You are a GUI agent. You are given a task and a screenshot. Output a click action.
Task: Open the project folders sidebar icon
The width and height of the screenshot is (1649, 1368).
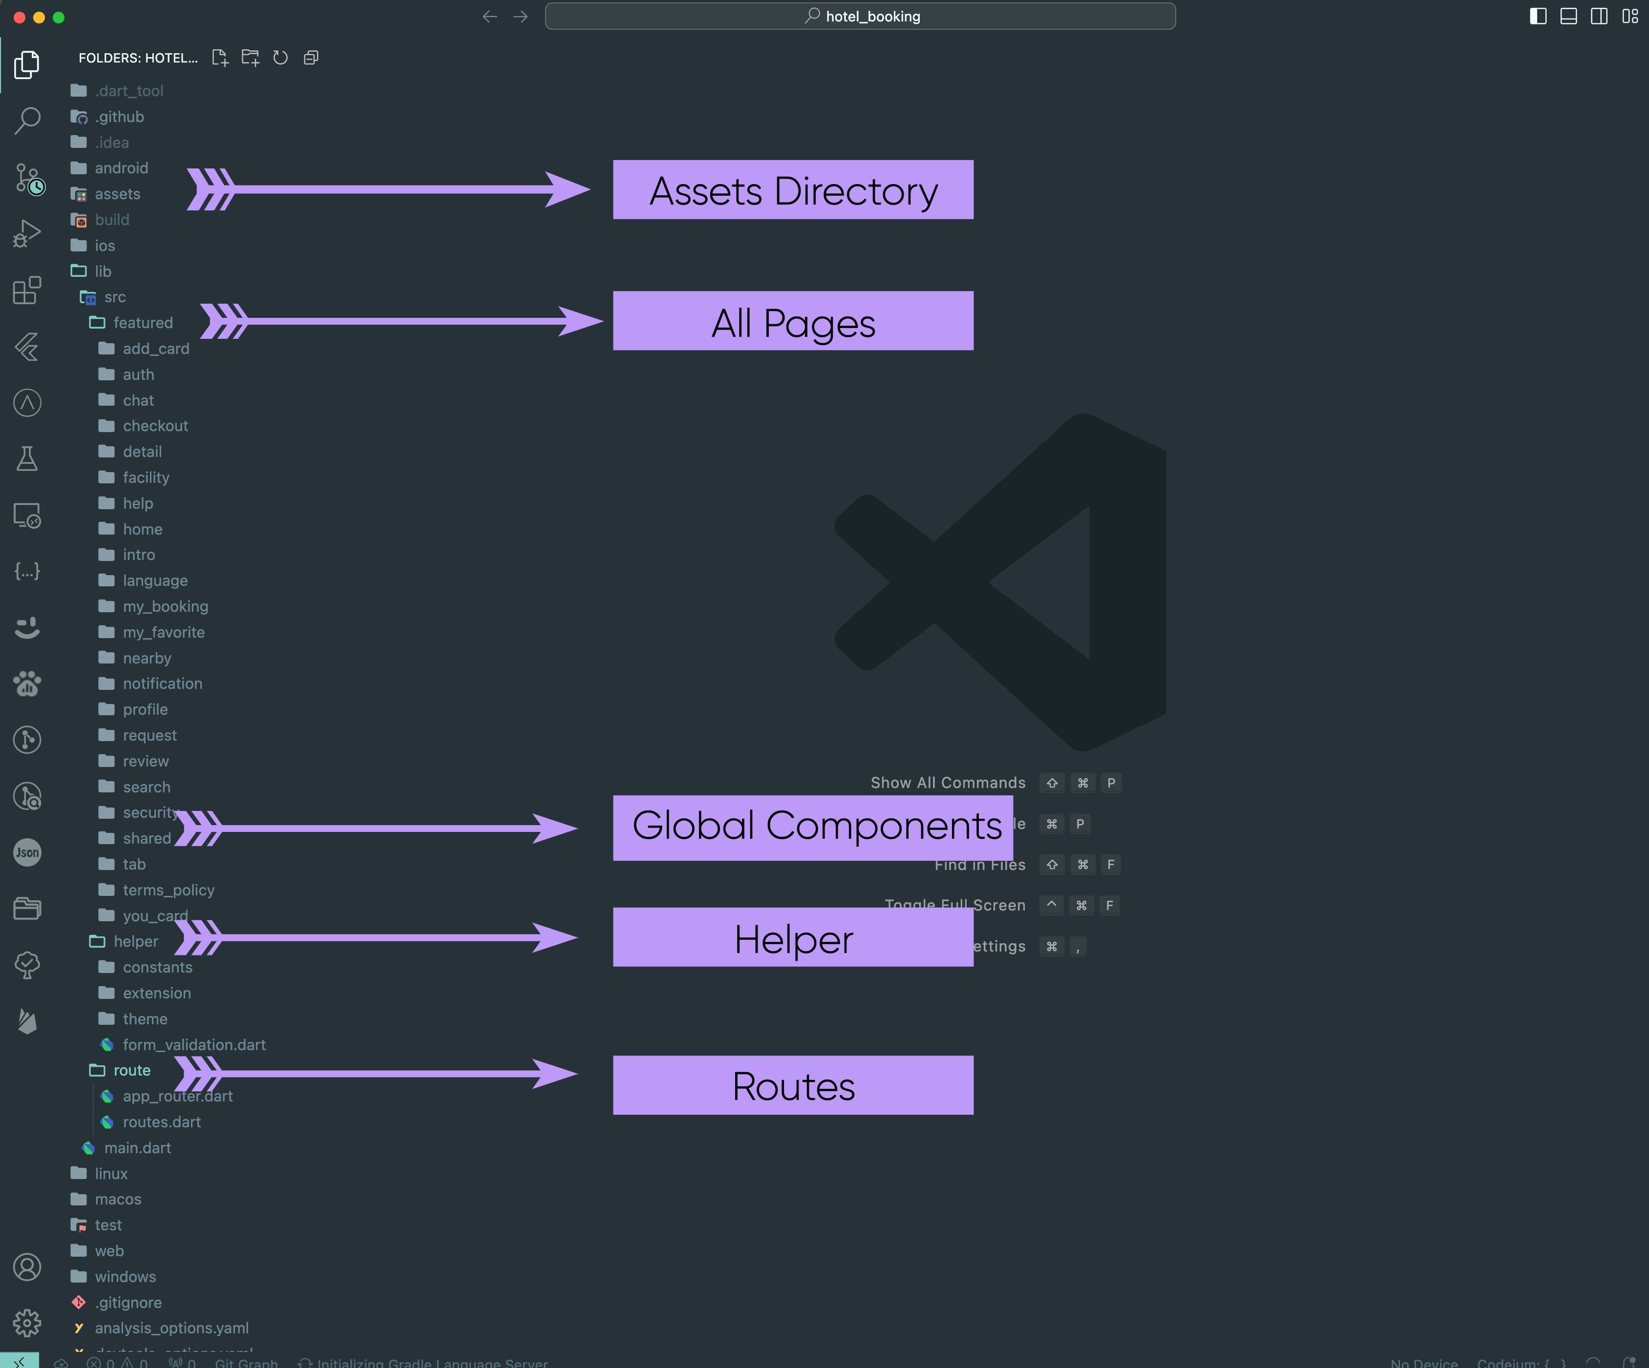(x=27, y=908)
